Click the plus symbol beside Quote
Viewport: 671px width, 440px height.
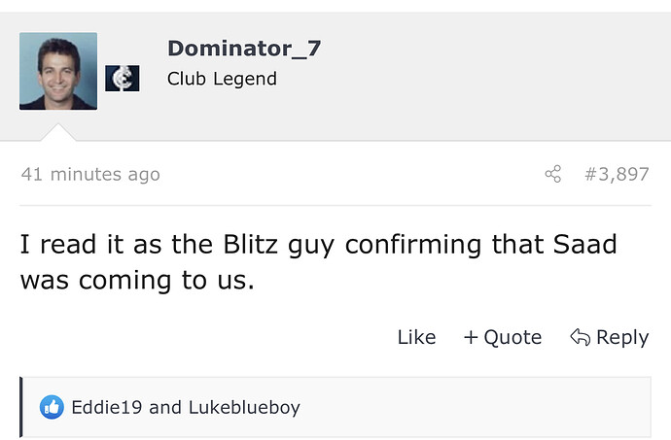[x=471, y=337]
